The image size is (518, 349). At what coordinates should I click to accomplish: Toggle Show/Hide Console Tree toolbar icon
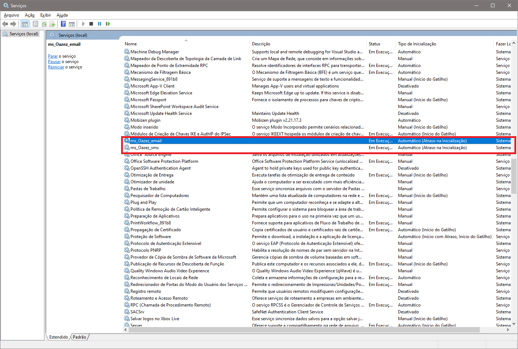pyautogui.click(x=25, y=24)
